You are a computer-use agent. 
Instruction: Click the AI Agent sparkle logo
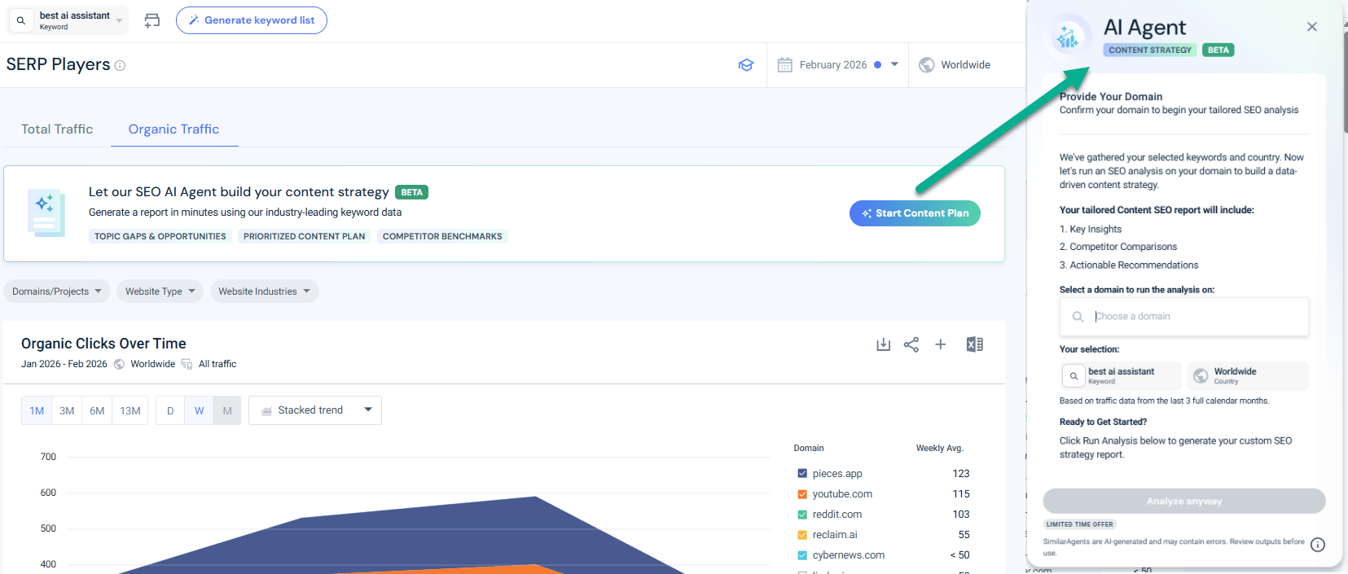1068,37
